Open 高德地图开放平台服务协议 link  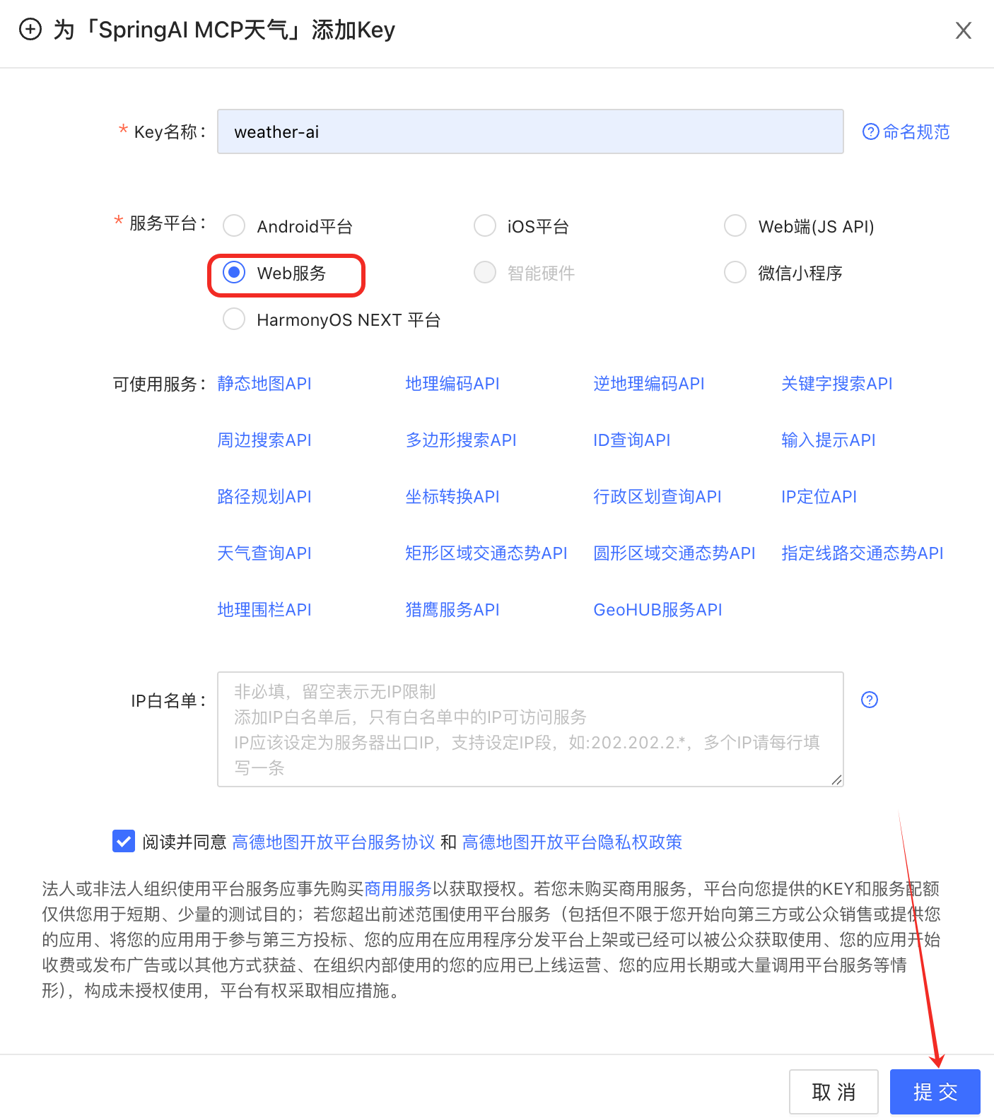coord(334,842)
